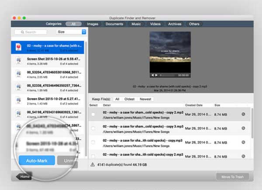Switch to the Videos category

(155, 24)
